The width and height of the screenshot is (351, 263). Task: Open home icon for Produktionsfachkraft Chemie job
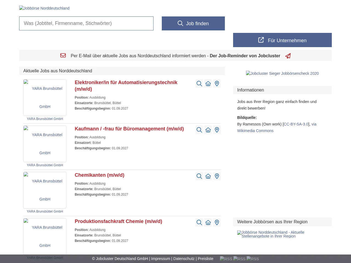pos(208,222)
